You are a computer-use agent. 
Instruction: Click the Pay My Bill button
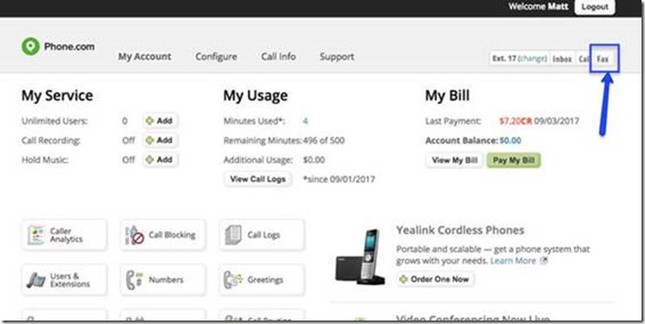coord(514,161)
